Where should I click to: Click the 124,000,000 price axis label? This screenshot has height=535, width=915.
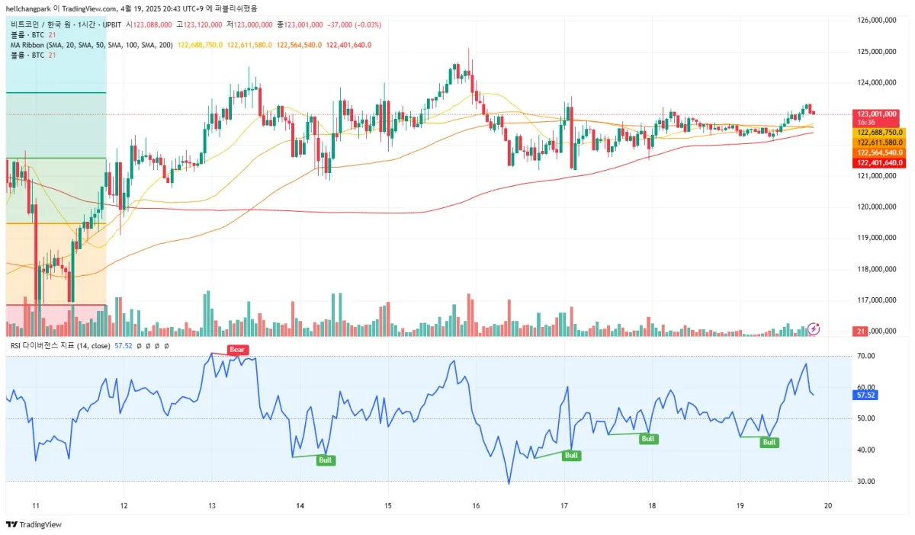pos(876,82)
